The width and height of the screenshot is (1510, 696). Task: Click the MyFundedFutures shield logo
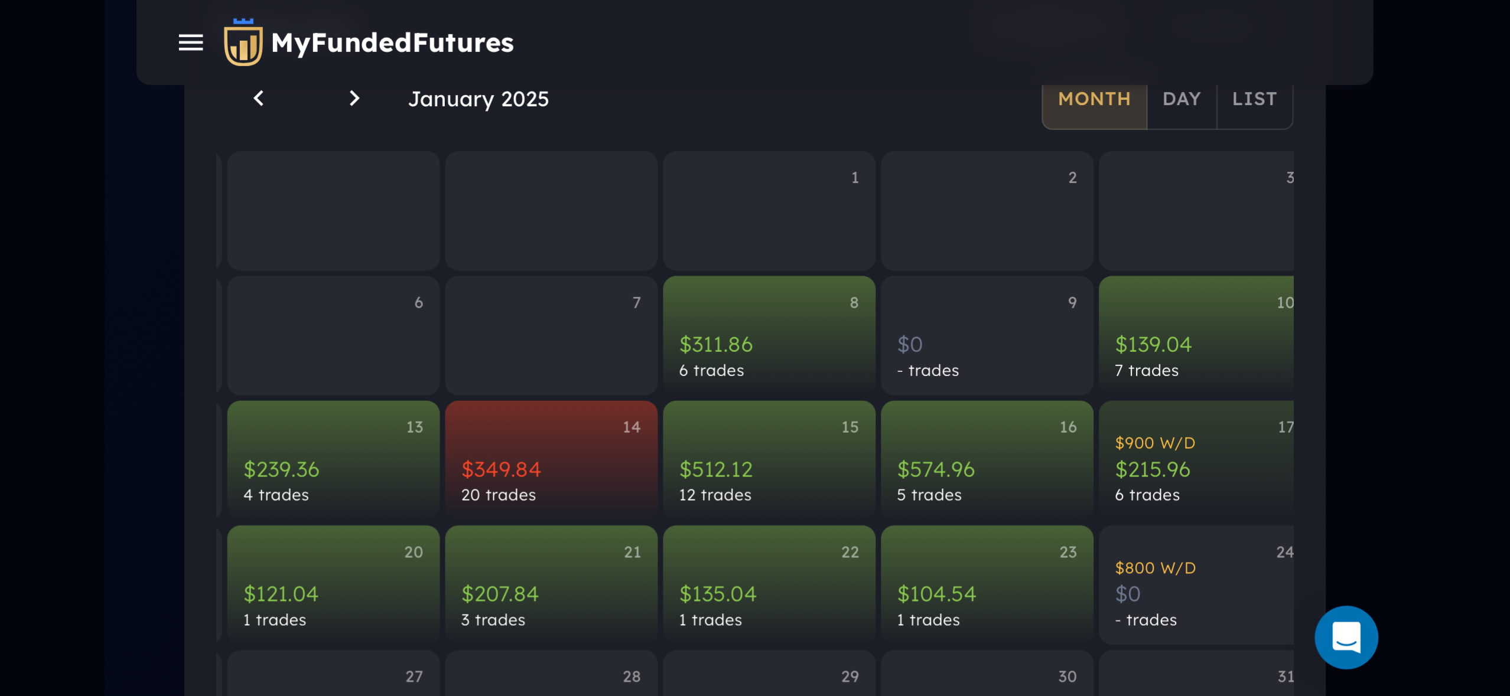243,43
